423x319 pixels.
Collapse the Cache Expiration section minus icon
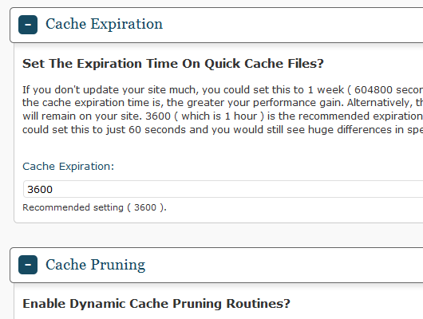click(28, 25)
